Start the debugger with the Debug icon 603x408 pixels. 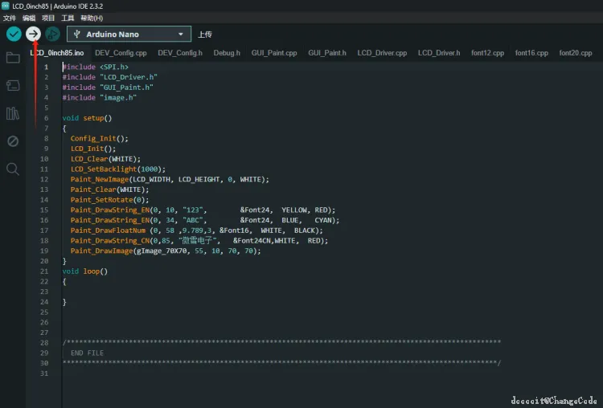click(x=52, y=34)
